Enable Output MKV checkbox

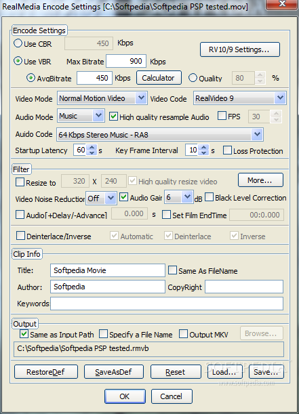tap(183, 334)
